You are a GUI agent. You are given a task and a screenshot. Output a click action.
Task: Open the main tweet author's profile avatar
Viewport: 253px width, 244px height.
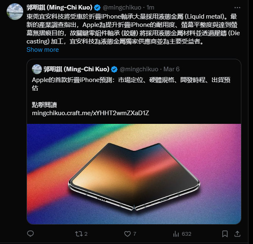[x=15, y=12]
